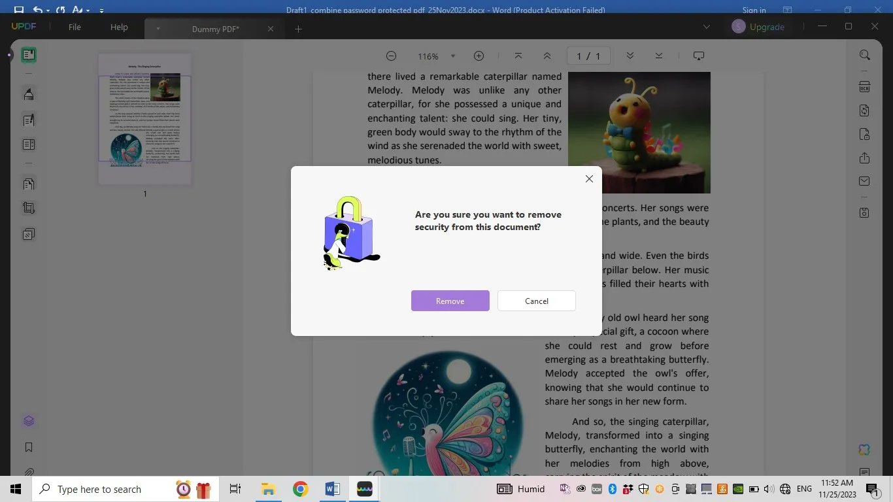The width and height of the screenshot is (893, 502).
Task: Select the Crop Pages tool
Action: 28,207
